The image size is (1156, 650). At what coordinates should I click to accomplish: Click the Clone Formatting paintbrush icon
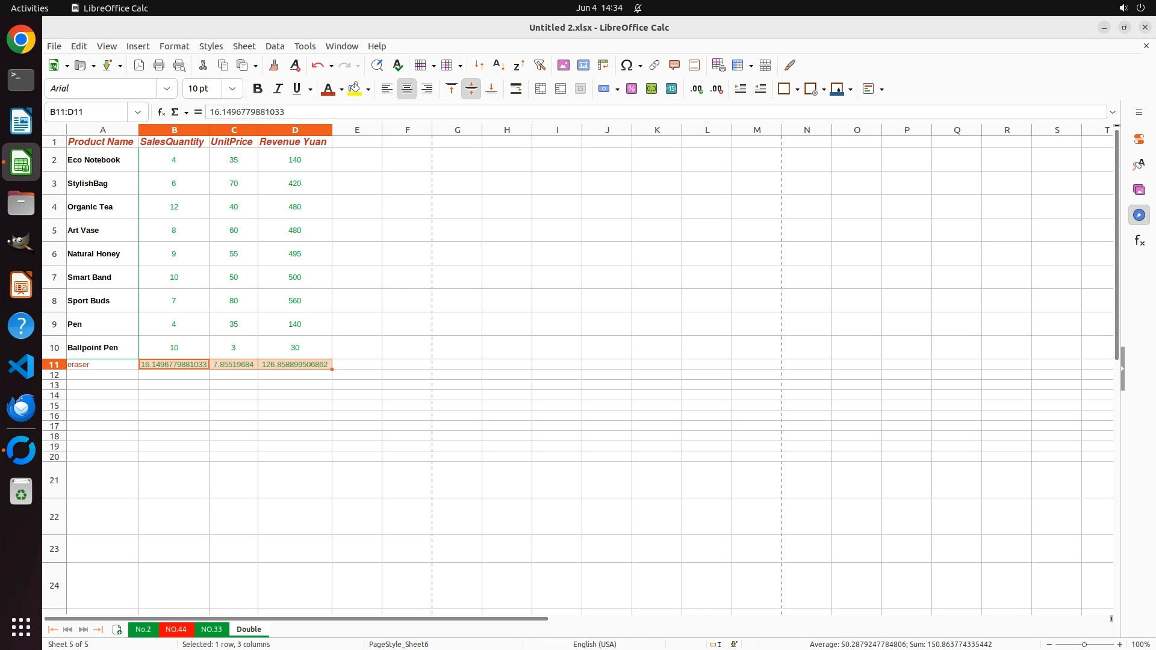274,65
